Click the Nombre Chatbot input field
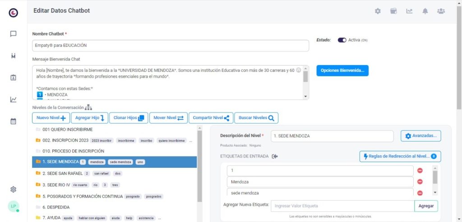462x222 pixels. [x=171, y=46]
